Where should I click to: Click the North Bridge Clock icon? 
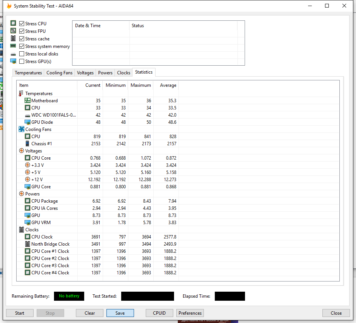point(28,244)
